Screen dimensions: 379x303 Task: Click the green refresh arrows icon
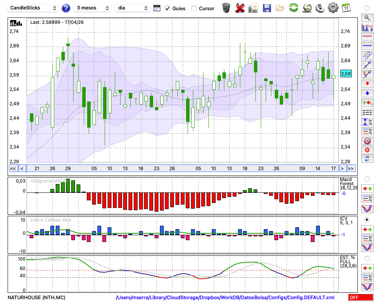(x=294, y=8)
